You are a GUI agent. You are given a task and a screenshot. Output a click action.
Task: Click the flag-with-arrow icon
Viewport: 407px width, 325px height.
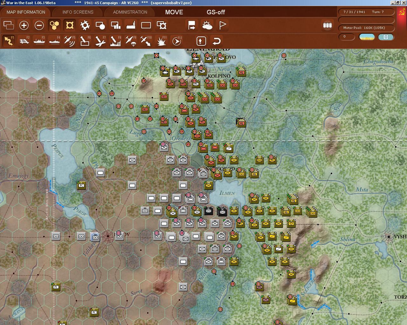click(192, 25)
